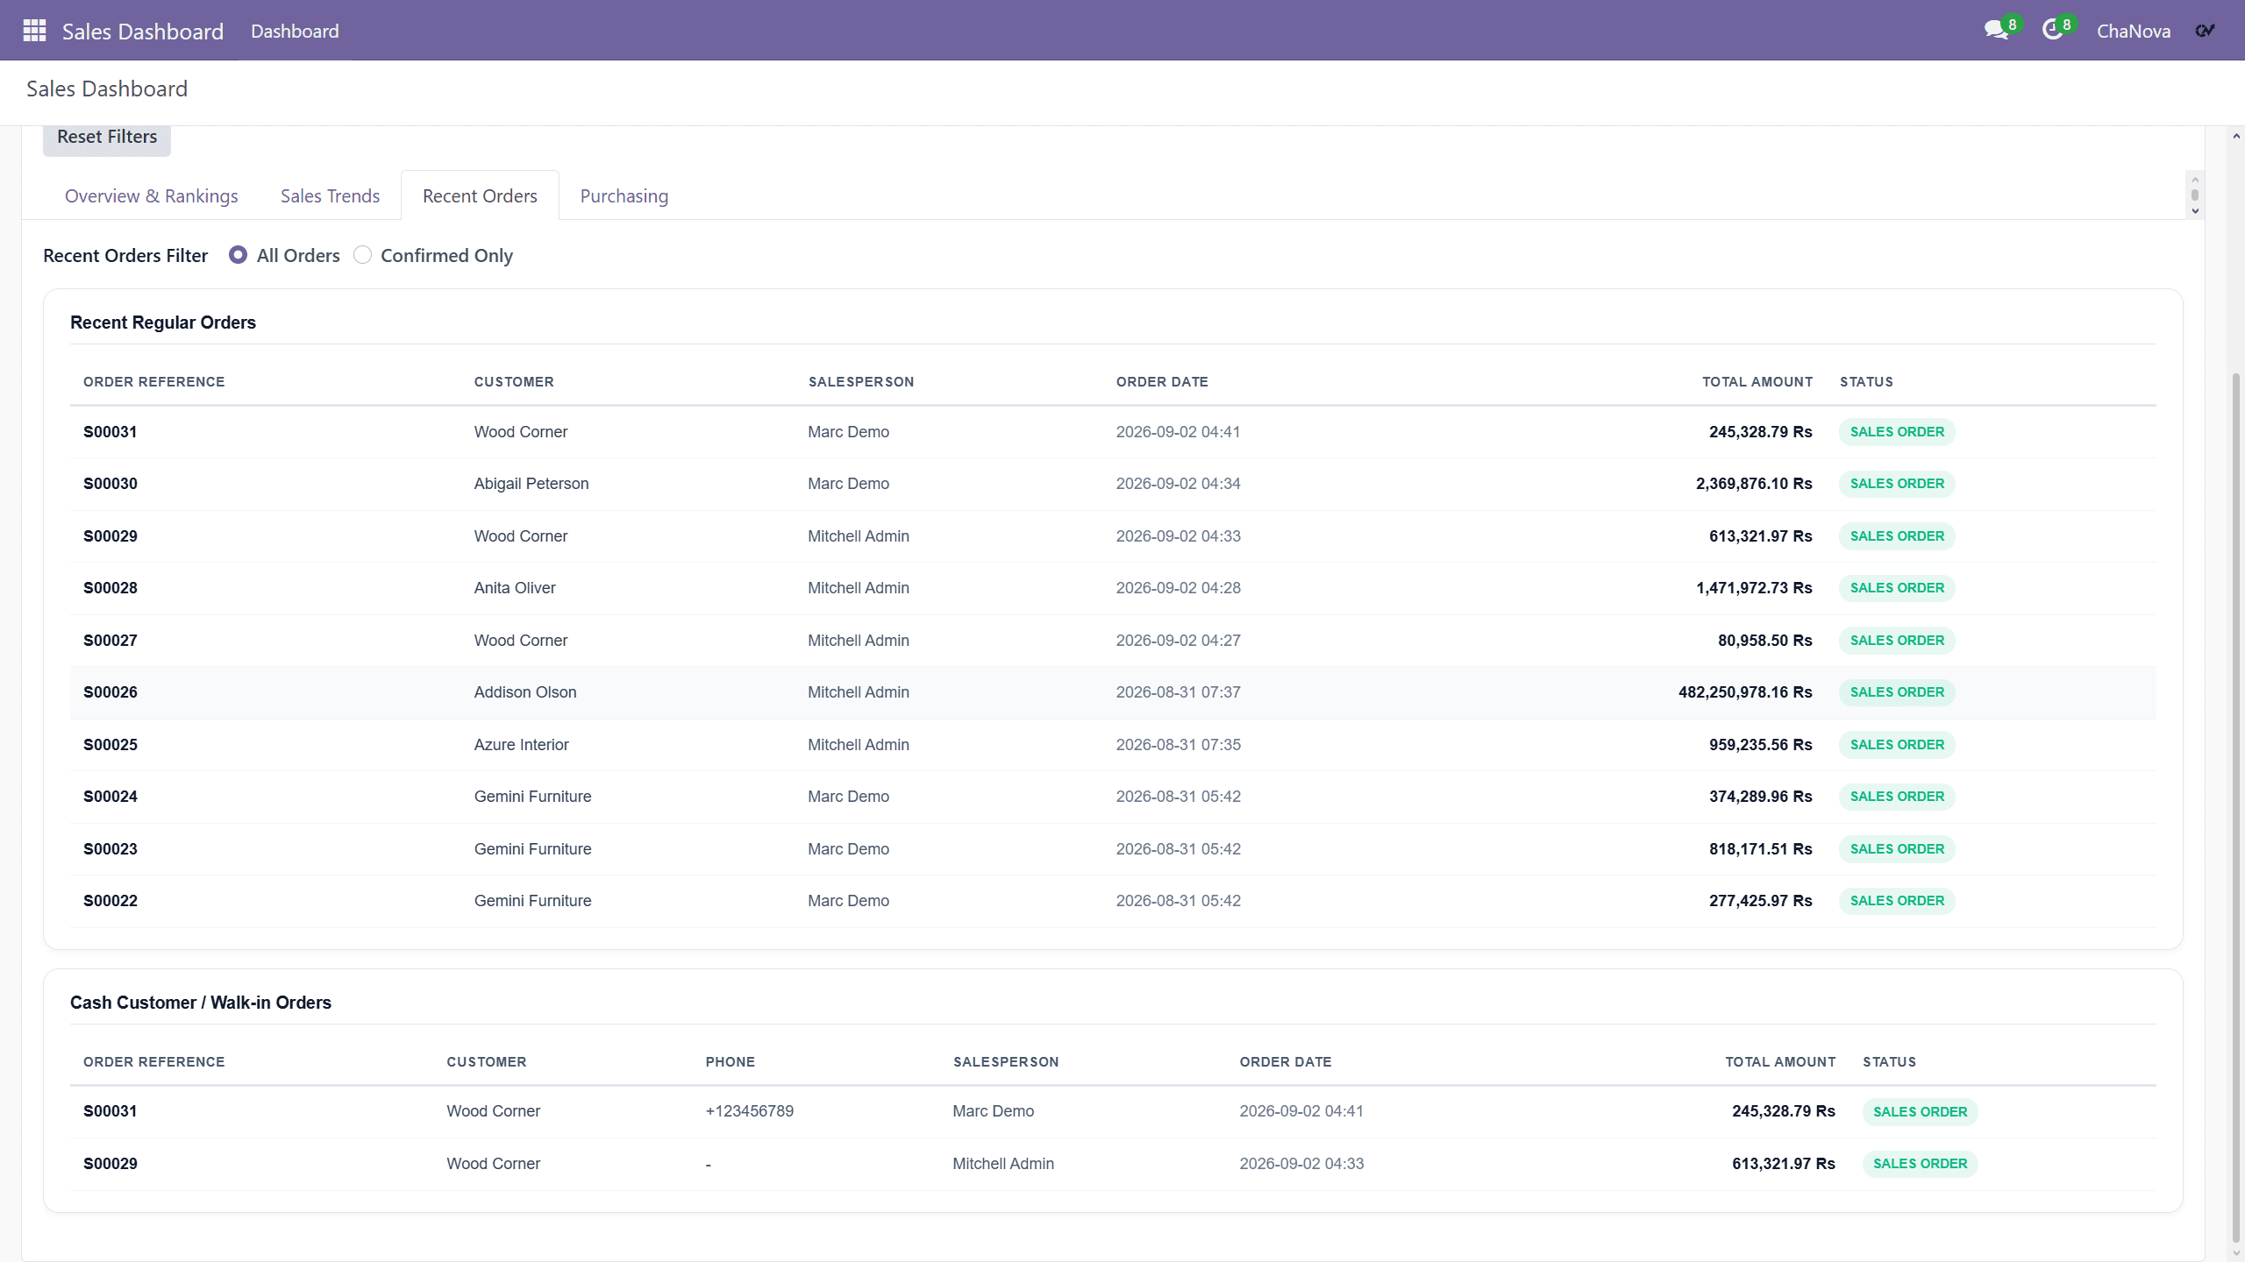
Task: Click phone number +123456789
Action: (x=749, y=1111)
